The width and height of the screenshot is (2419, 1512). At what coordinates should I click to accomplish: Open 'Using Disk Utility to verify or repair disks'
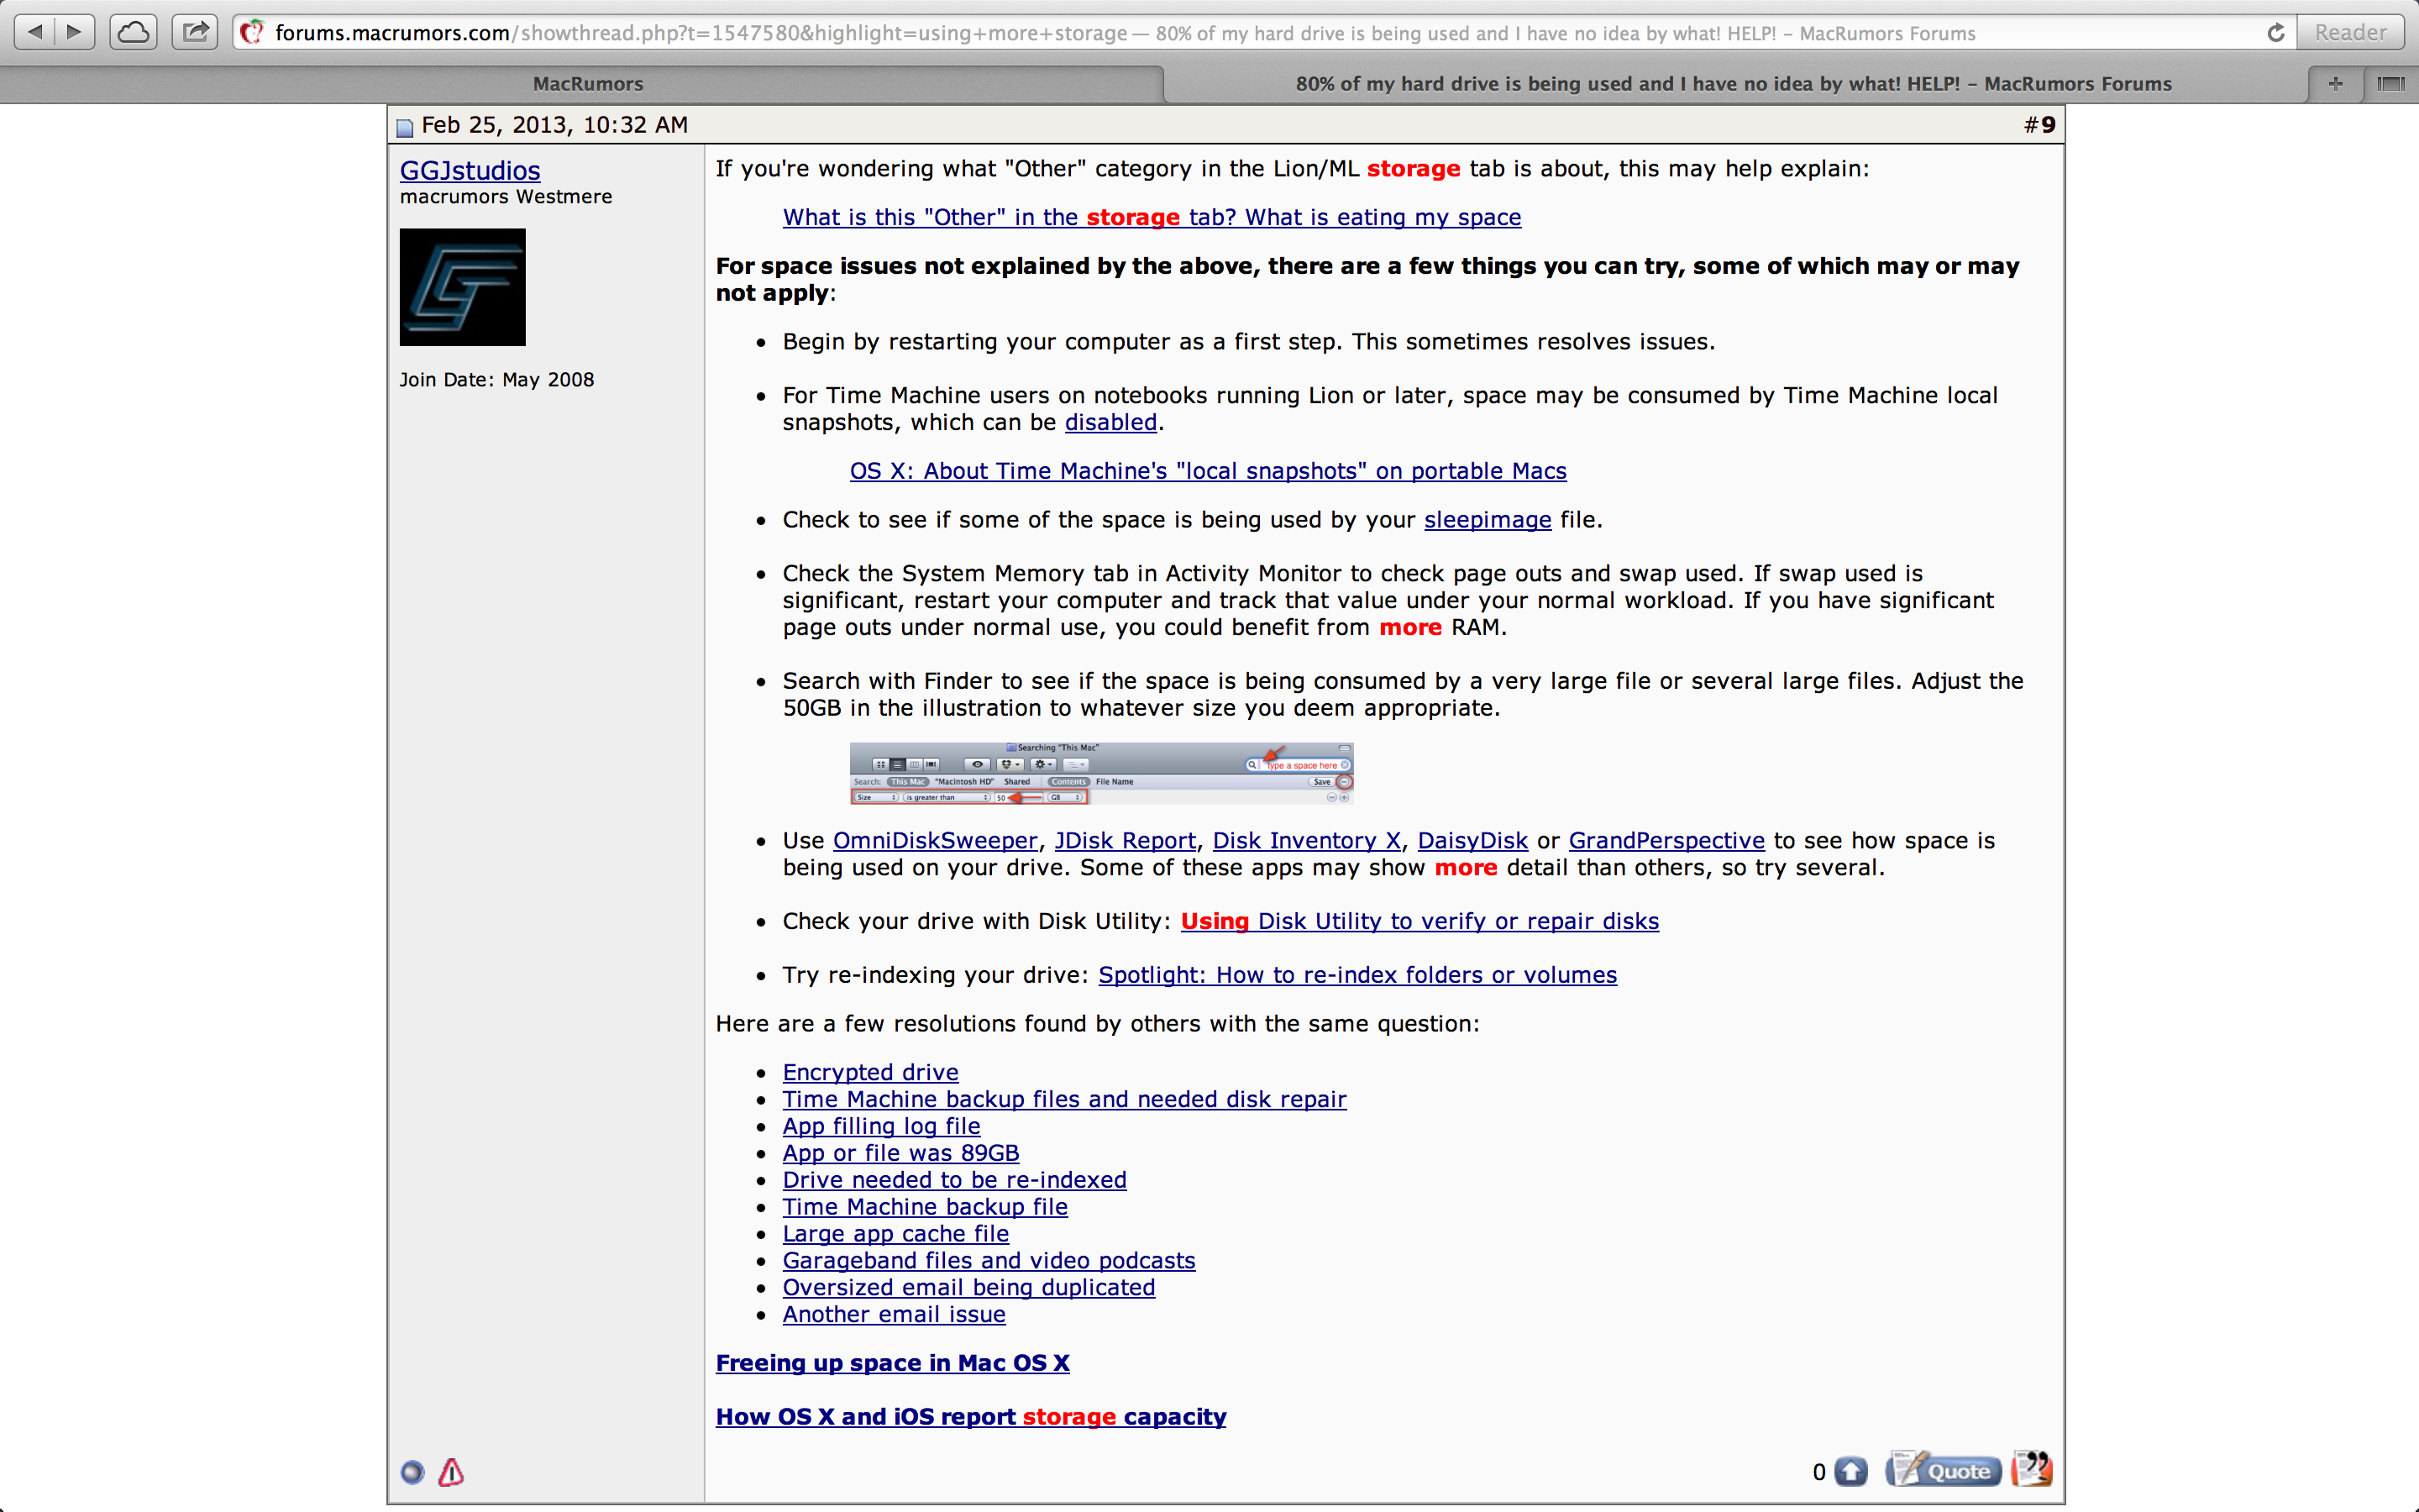1419,921
